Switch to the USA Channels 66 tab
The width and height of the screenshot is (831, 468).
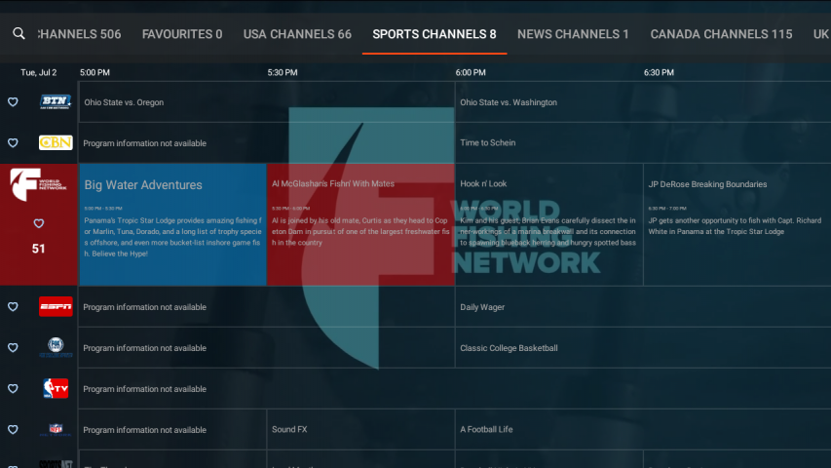[297, 34]
